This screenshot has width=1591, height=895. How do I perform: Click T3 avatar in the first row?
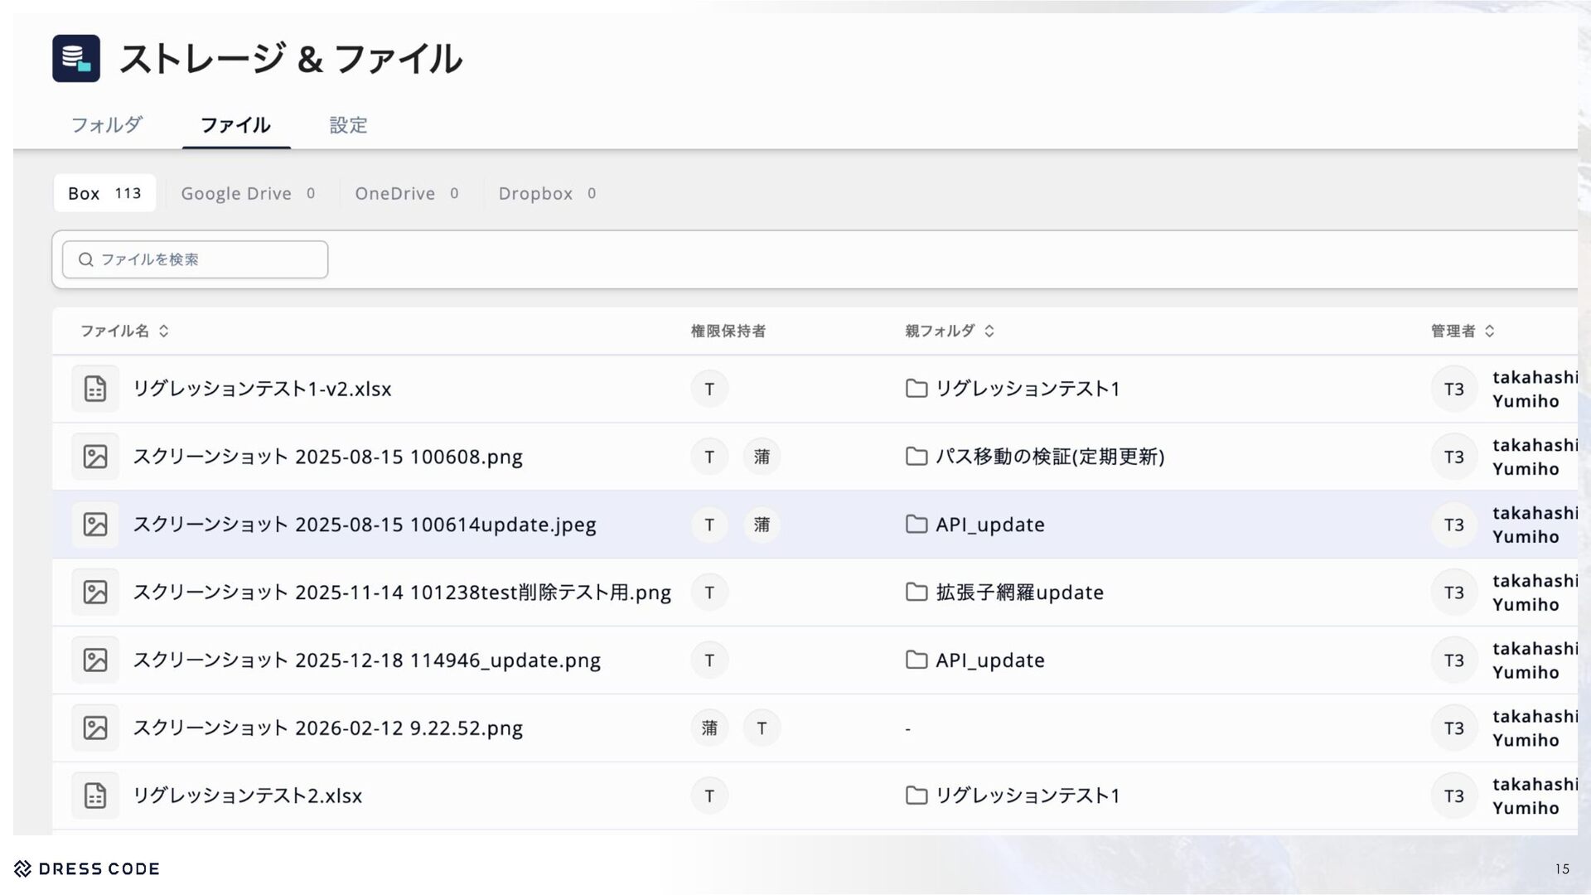click(1453, 389)
